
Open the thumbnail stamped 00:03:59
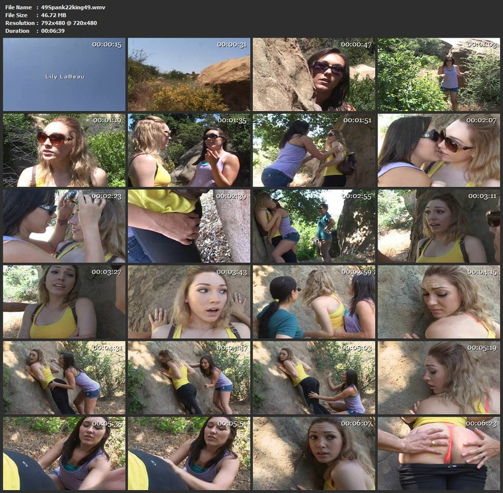tap(314, 302)
